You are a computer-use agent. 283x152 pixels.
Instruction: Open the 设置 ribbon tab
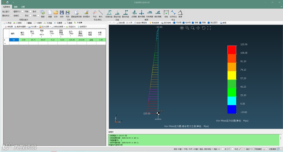point(23,7)
